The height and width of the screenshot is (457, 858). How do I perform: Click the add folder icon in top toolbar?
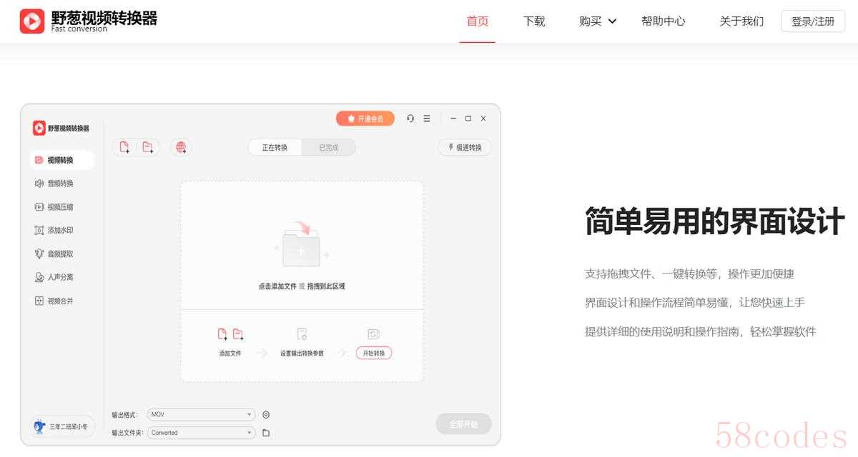147,147
